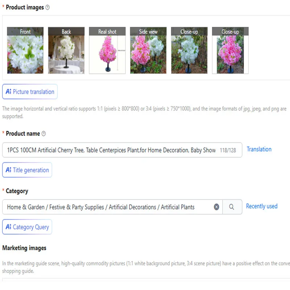Image resolution: width=290 pixels, height=290 pixels.
Task: Click the category search magnifier icon
Action: click(232, 207)
